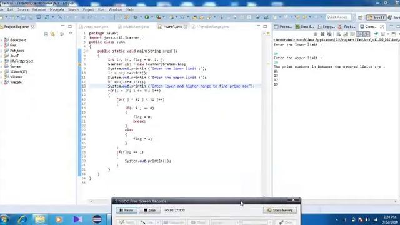Viewport: 400px width, 225px height.
Task: Click the Forward navigation arrow in toolbar
Action: tap(316, 17)
